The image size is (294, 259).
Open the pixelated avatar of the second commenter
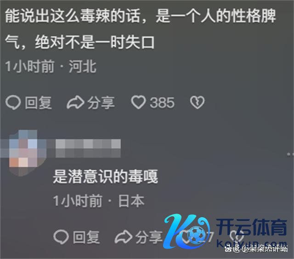coord(23,153)
